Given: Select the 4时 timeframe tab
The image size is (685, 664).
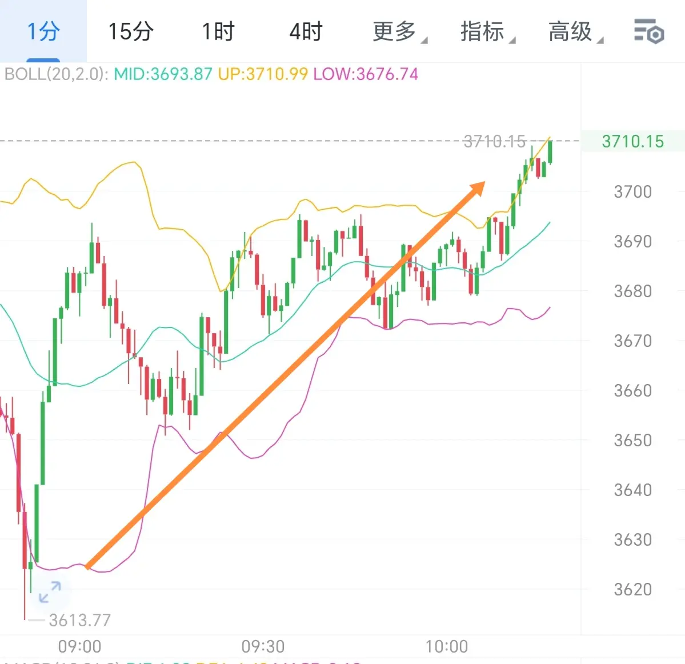Looking at the screenshot, I should [306, 31].
